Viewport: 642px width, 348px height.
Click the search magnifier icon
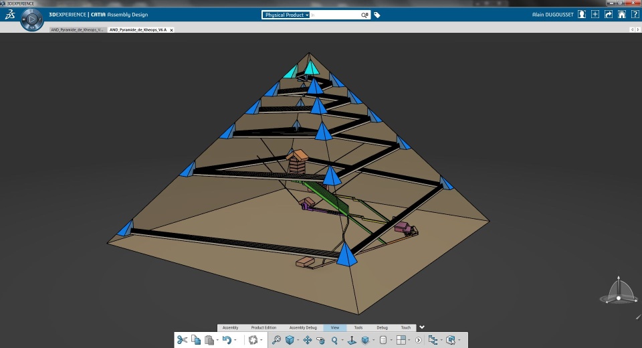(364, 15)
